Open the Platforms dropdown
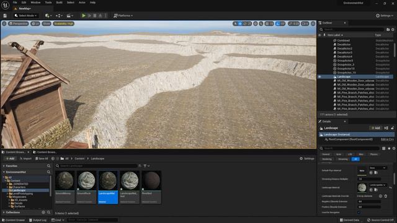This screenshot has height=223, width=397. [123, 15]
